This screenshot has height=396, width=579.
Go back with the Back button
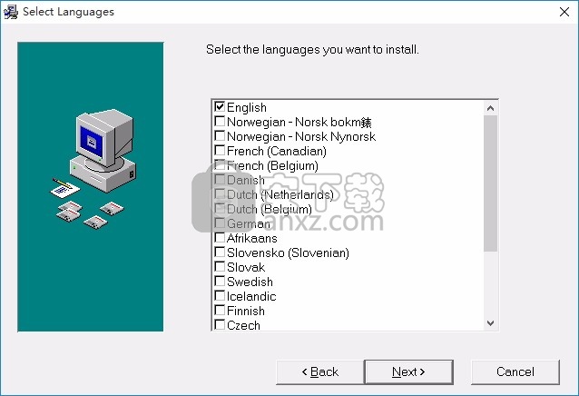pyautogui.click(x=320, y=372)
